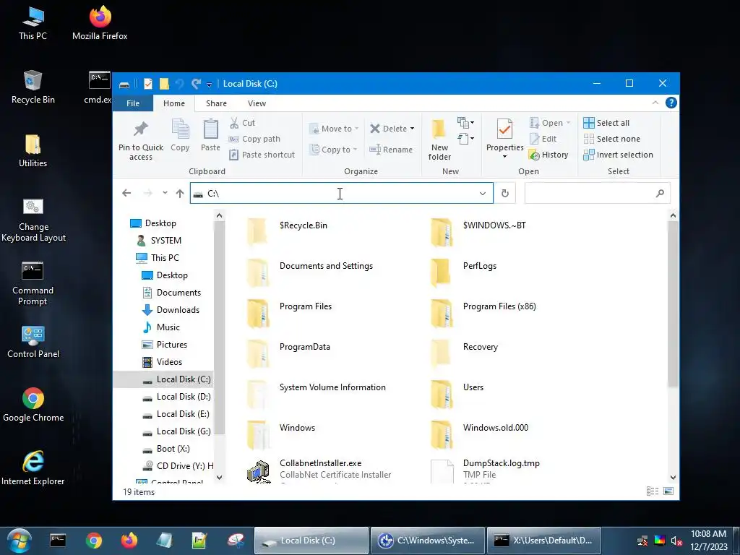Click navigation pane scroll down arrow
Image resolution: width=740 pixels, height=555 pixels.
point(219,478)
